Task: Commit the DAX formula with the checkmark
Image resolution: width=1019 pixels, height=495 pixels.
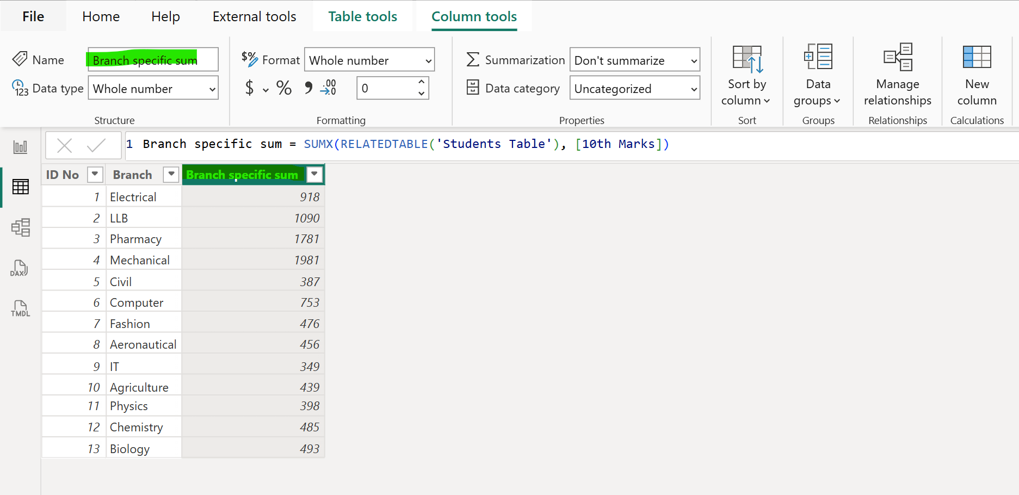Action: pyautogui.click(x=96, y=145)
